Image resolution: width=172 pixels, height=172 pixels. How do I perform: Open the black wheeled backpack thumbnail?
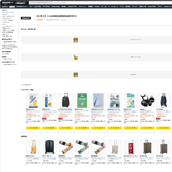tap(66, 101)
